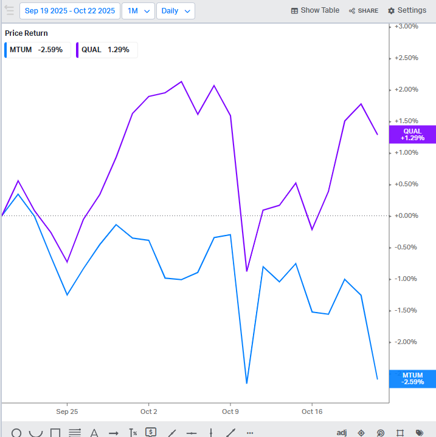Screen dimensions: 436x437
Task: Open chart Settings
Action: point(407,11)
